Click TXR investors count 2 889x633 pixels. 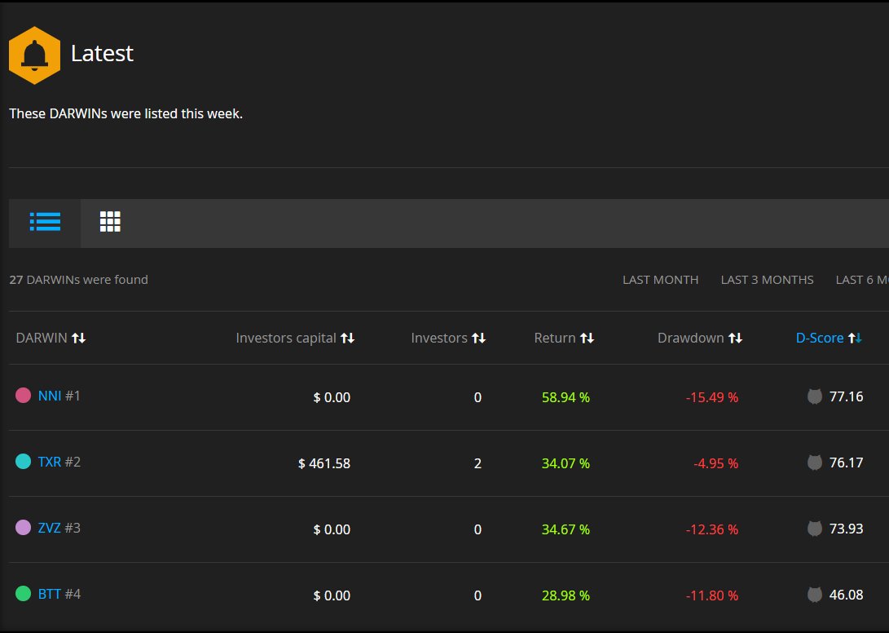(x=478, y=463)
